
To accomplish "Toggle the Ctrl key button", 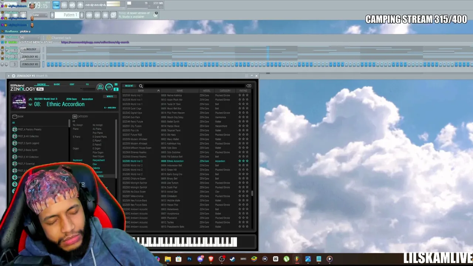I will click(97, 15).
